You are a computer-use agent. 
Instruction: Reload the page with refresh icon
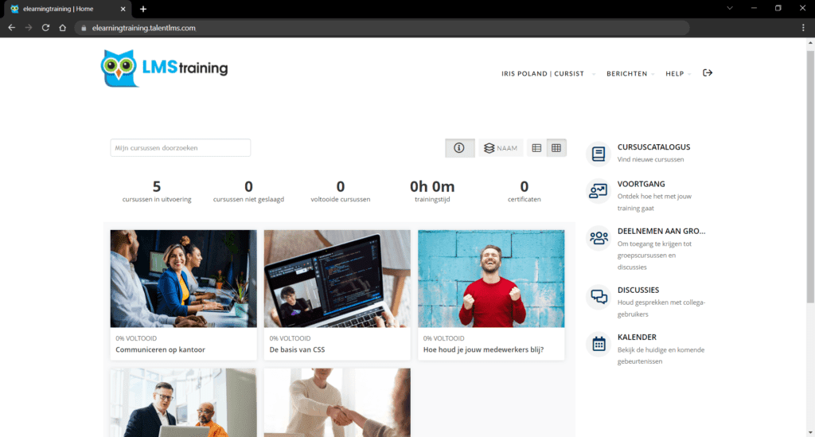45,28
